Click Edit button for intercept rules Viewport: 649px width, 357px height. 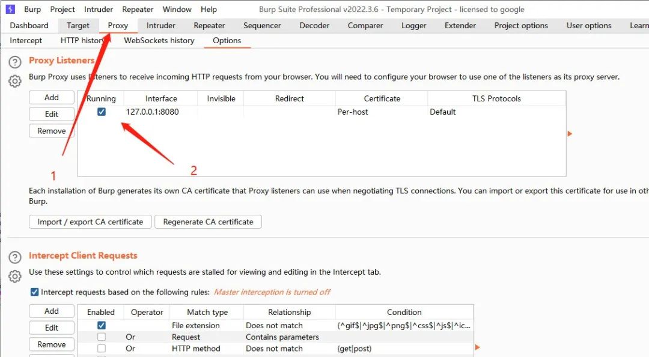coord(51,328)
